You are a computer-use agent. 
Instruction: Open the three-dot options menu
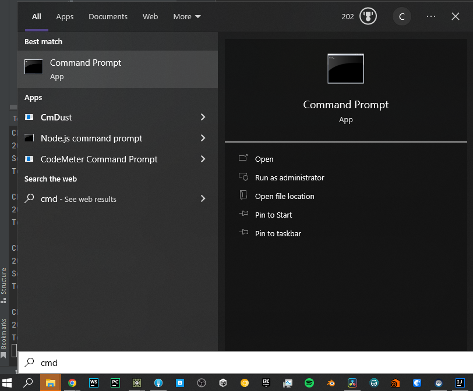coord(431,16)
